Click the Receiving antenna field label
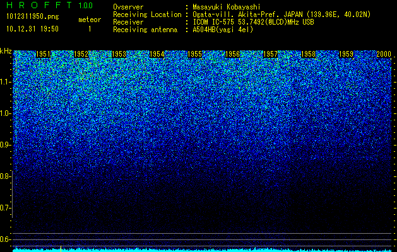This screenshot has width=397, height=252. (x=145, y=30)
